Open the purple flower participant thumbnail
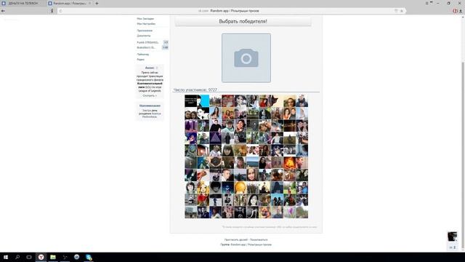465x262 pixels. (289, 213)
